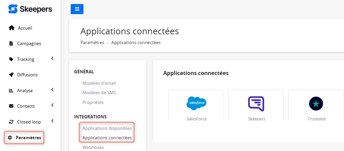Expand the Analyse submenu chevron
The image size is (344, 151).
coord(53,90)
